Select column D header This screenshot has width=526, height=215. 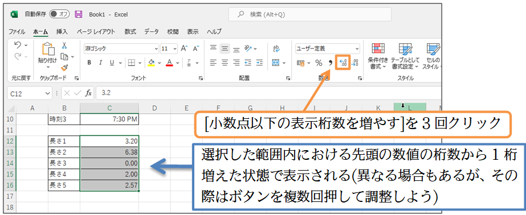coord(154,108)
